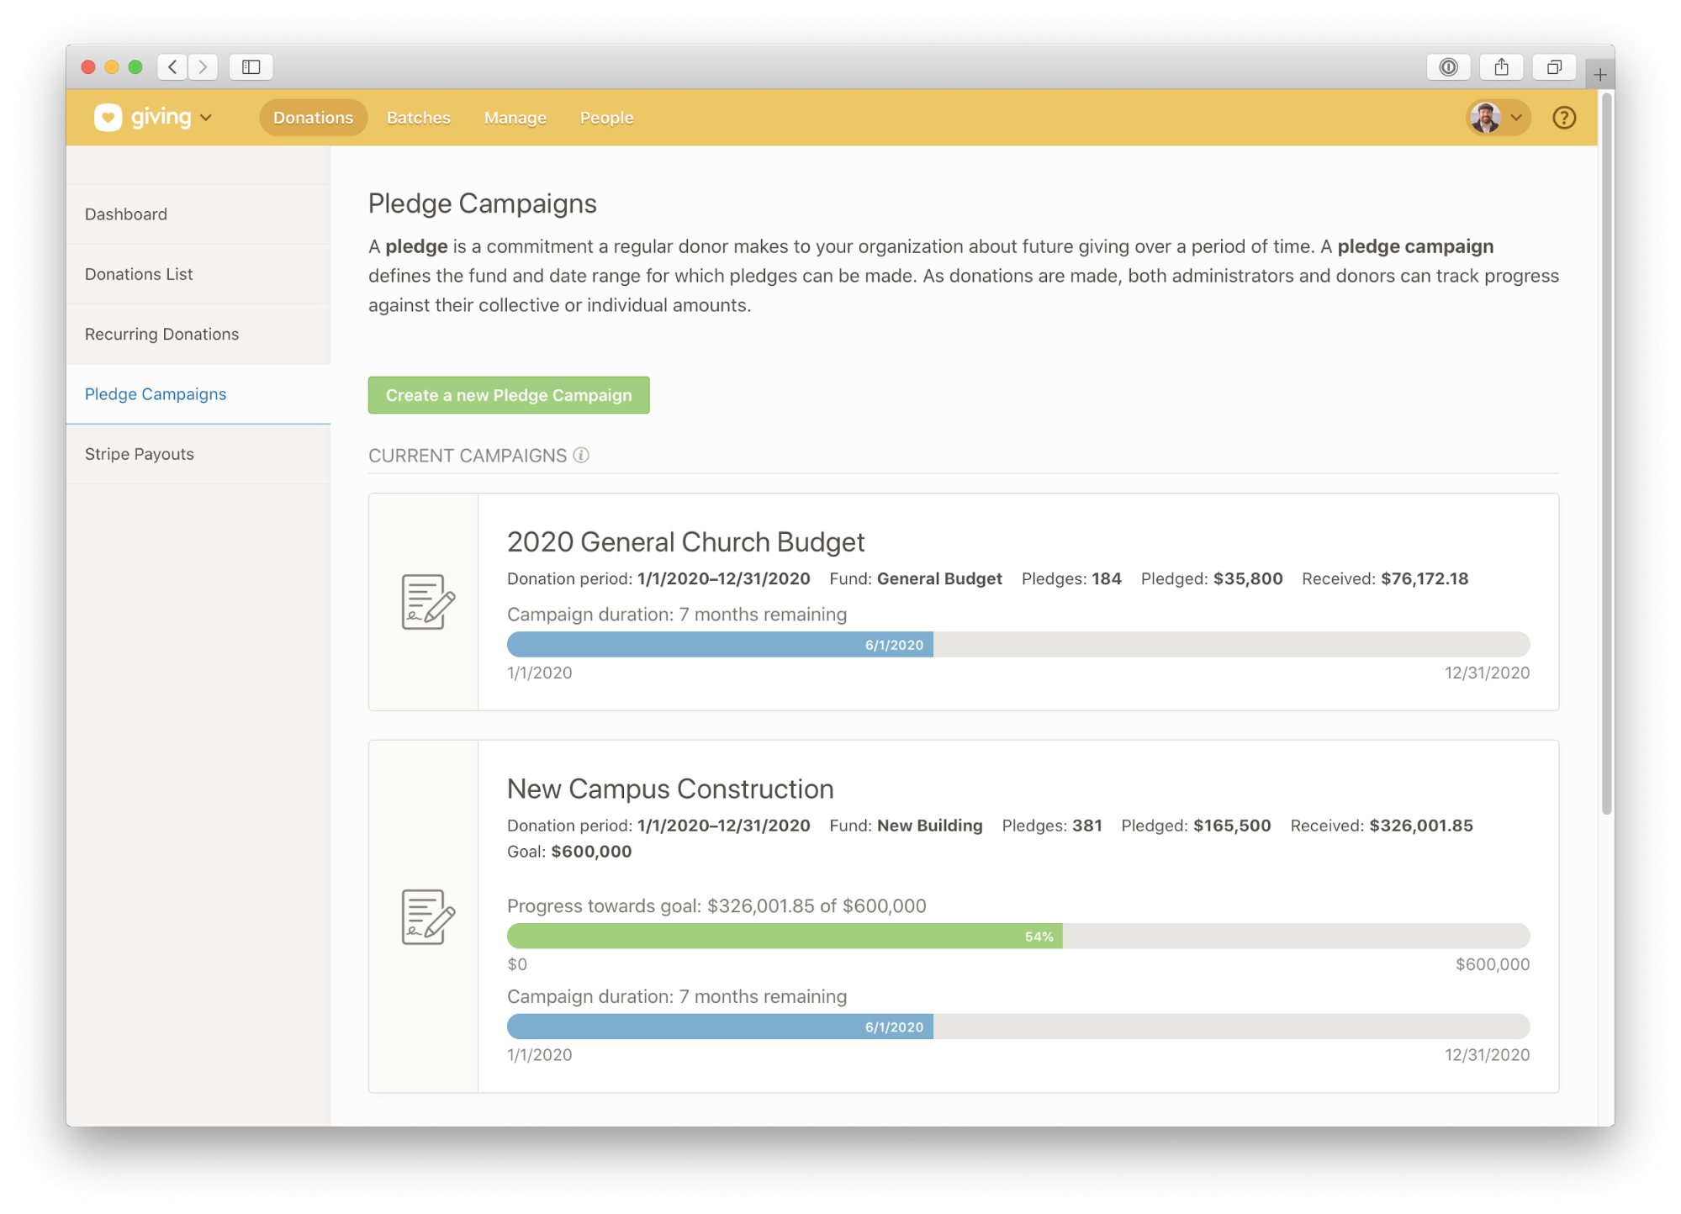
Task: Open the password manager extension icon
Action: [1448, 66]
